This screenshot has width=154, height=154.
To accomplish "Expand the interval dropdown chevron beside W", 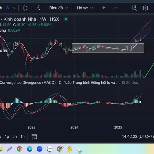I will 14,8.
